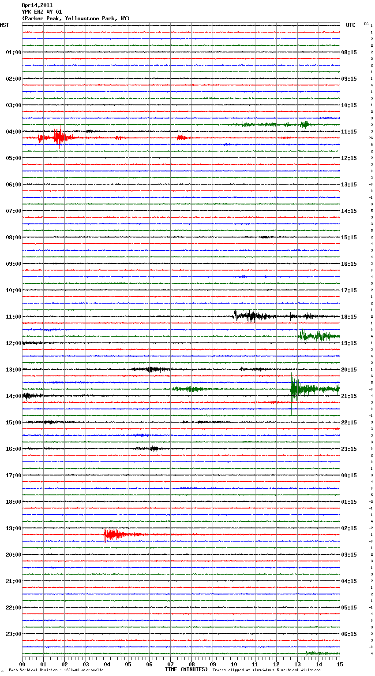The height and width of the screenshot is (676, 375).
Task: Click the black burst in 16:00 row
Action: pyautogui.click(x=152, y=449)
